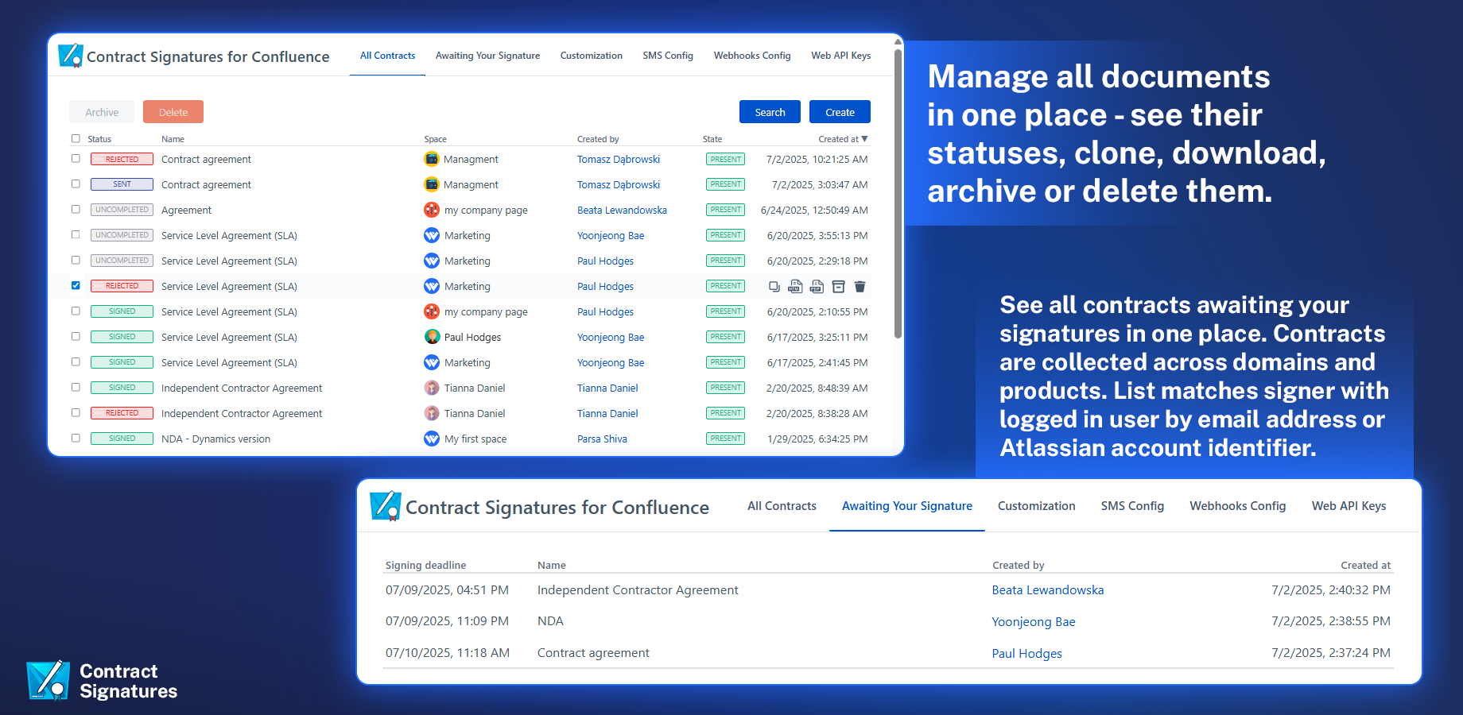The image size is (1463, 715).
Task: Open Parsa Shiva creator link
Action: pos(602,439)
